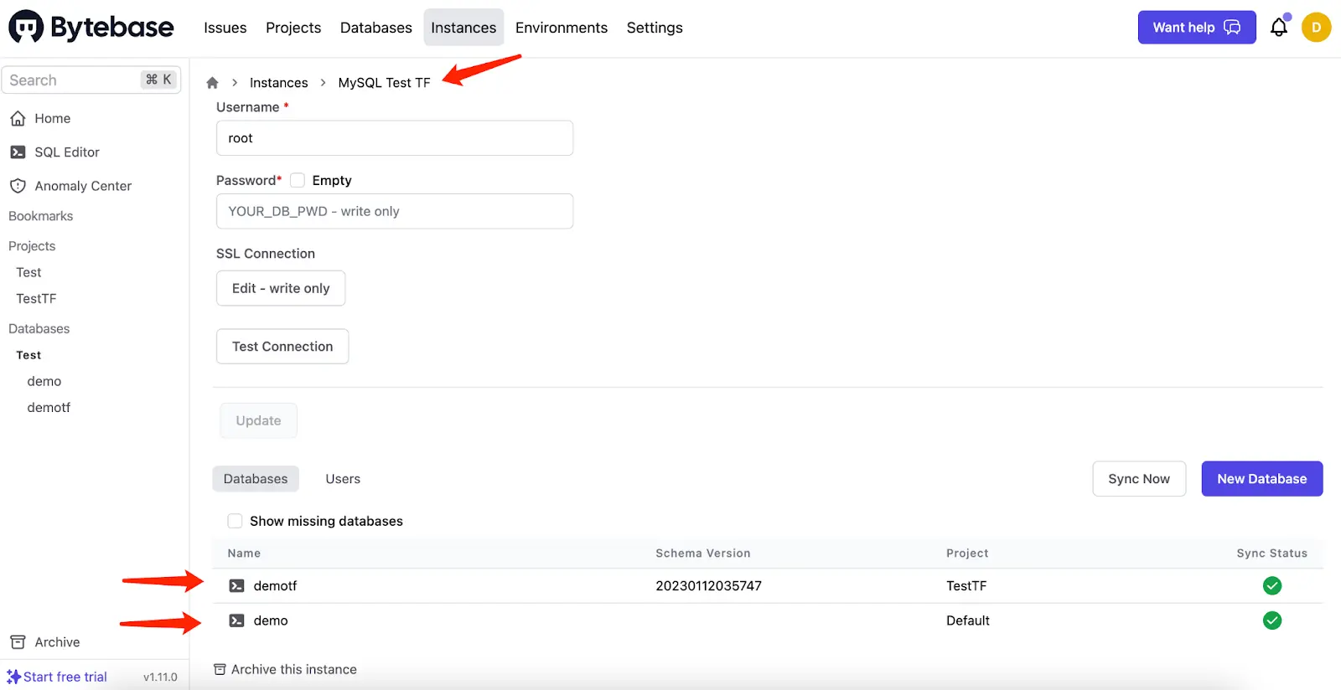The width and height of the screenshot is (1341, 690).
Task: Open the Settings menu
Action: point(655,28)
